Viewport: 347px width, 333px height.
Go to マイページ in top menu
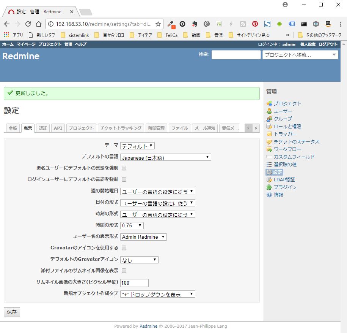pyautogui.click(x=26, y=44)
